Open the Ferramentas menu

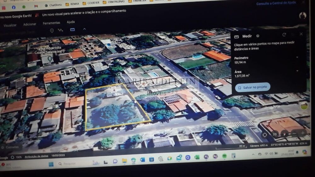(51, 23)
